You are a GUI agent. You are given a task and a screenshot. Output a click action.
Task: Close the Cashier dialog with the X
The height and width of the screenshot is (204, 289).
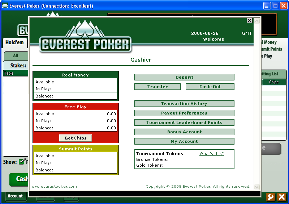click(x=249, y=21)
